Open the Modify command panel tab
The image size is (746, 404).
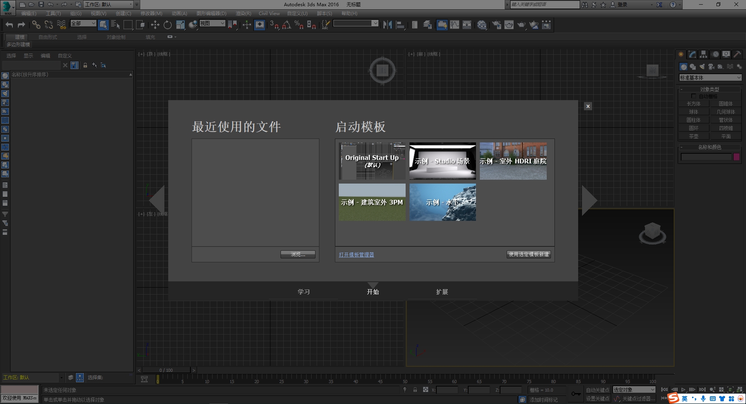click(692, 54)
